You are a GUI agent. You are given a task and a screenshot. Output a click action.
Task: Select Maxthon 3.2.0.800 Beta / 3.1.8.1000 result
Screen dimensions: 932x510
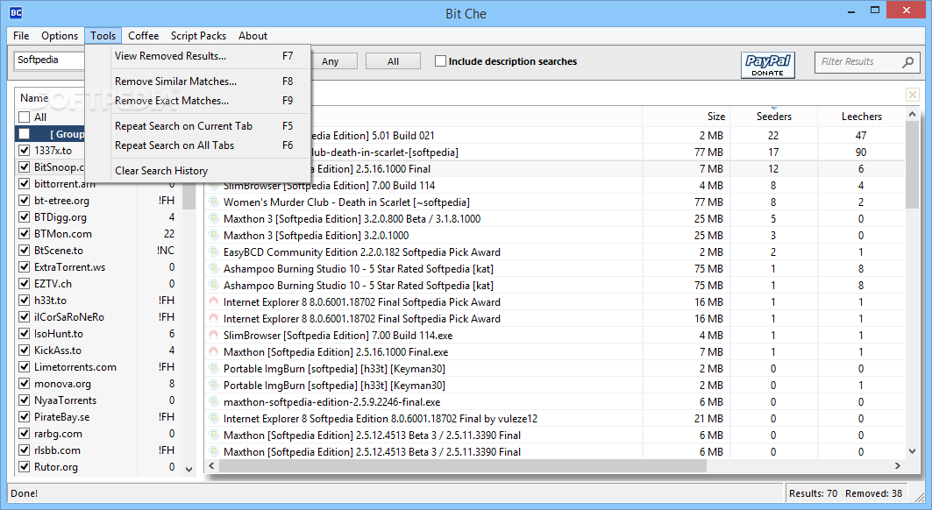click(x=557, y=219)
